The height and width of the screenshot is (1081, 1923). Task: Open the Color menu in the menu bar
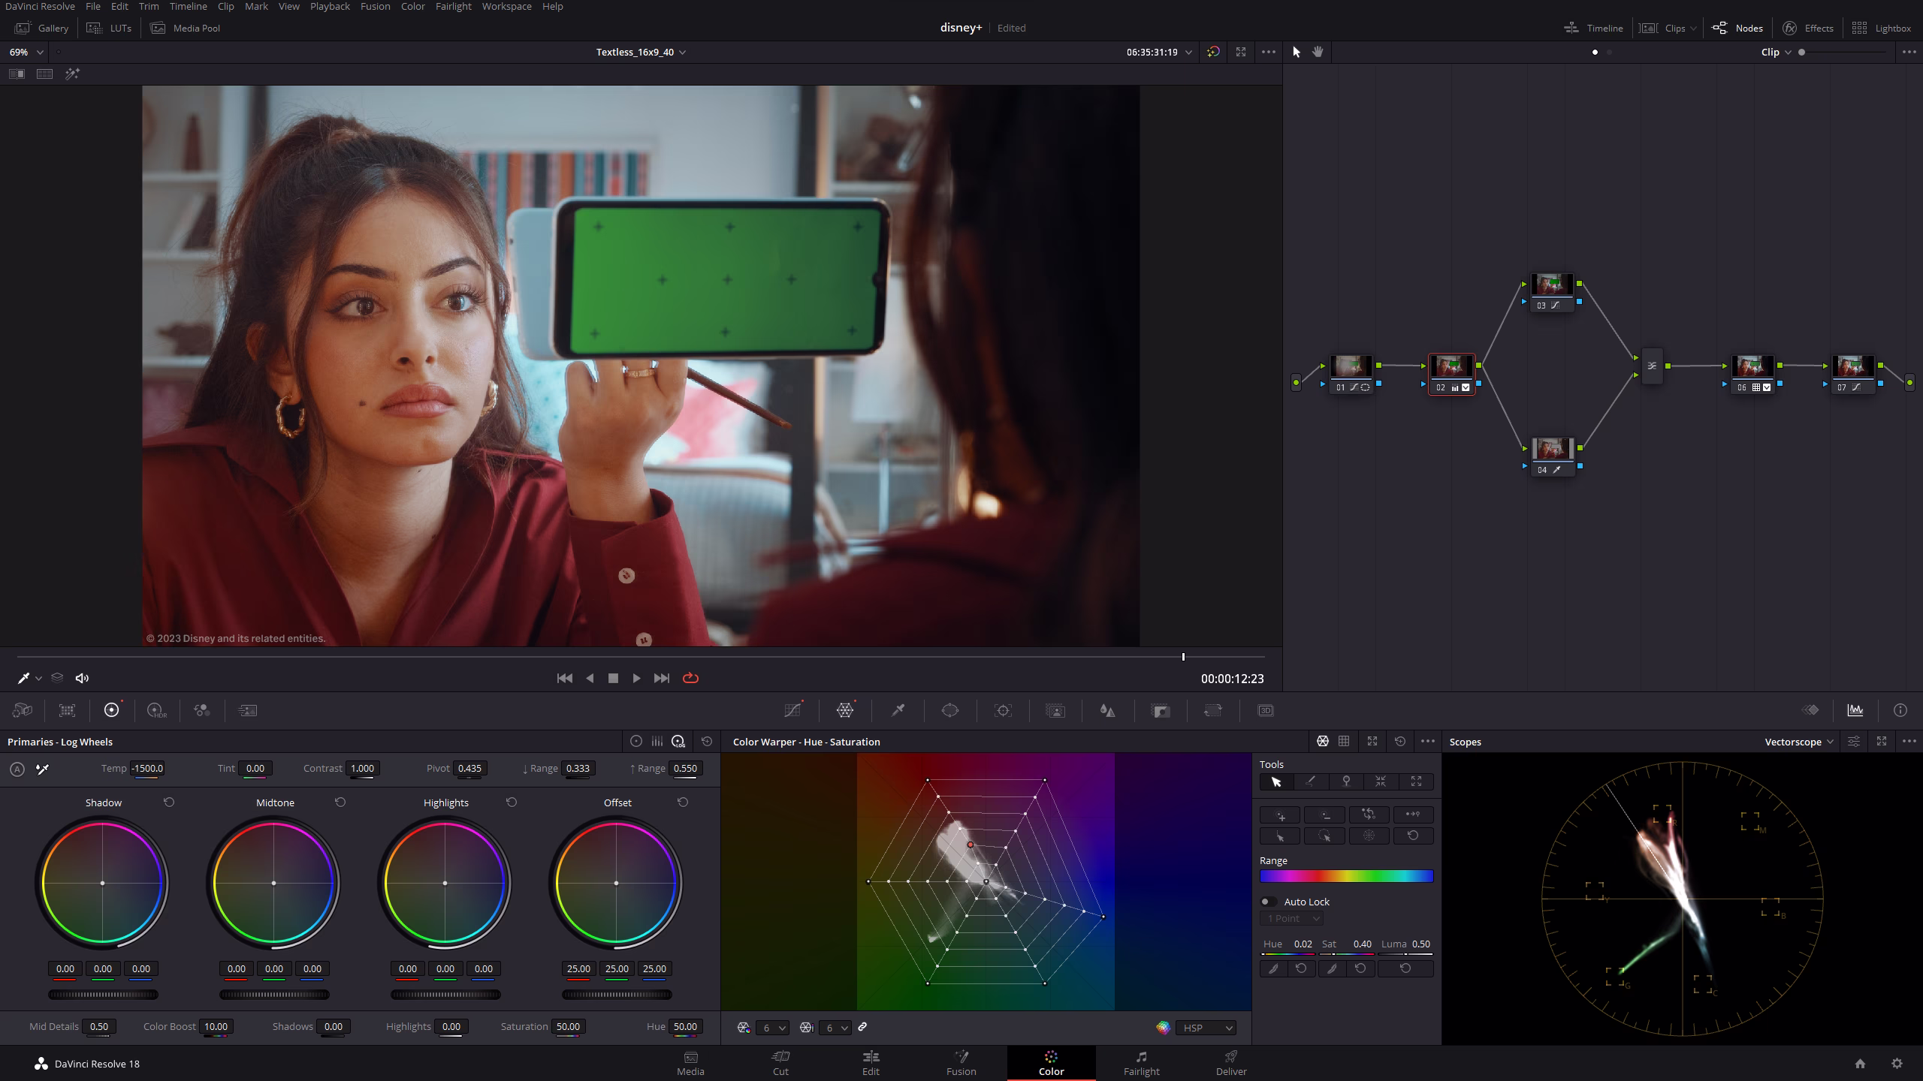412,6
